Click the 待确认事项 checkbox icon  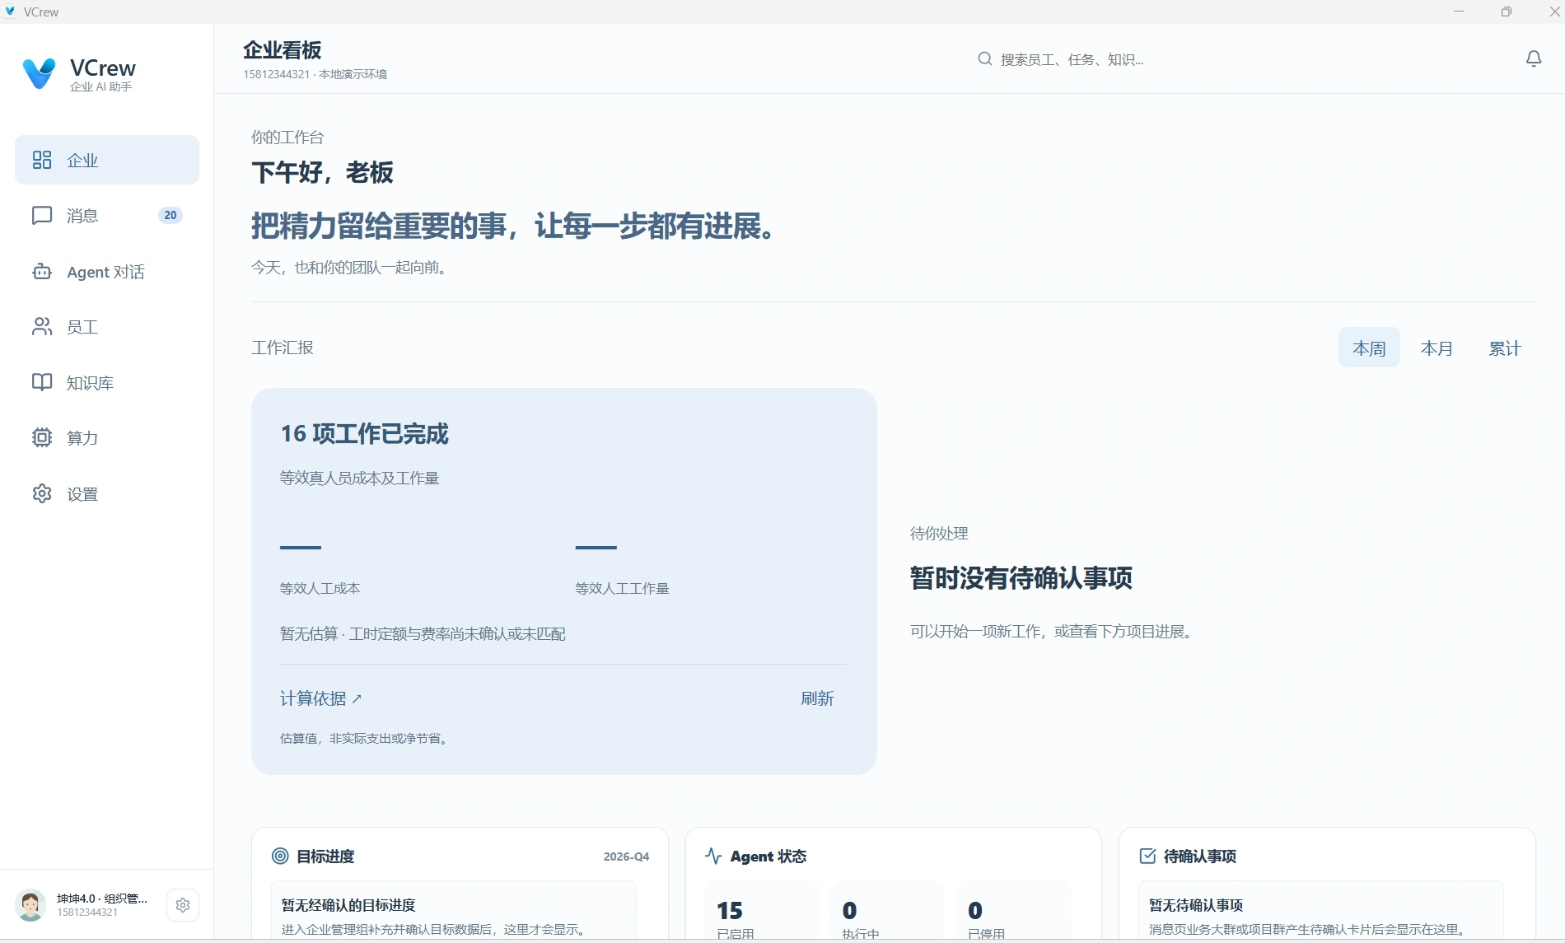point(1147,856)
